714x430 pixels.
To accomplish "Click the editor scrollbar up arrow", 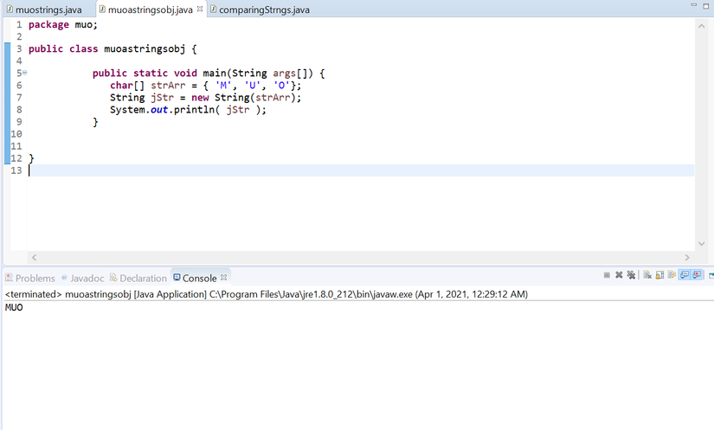I will point(701,26).
